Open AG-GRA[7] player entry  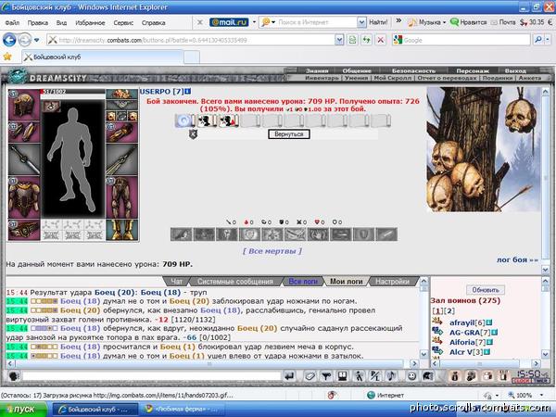coord(470,333)
